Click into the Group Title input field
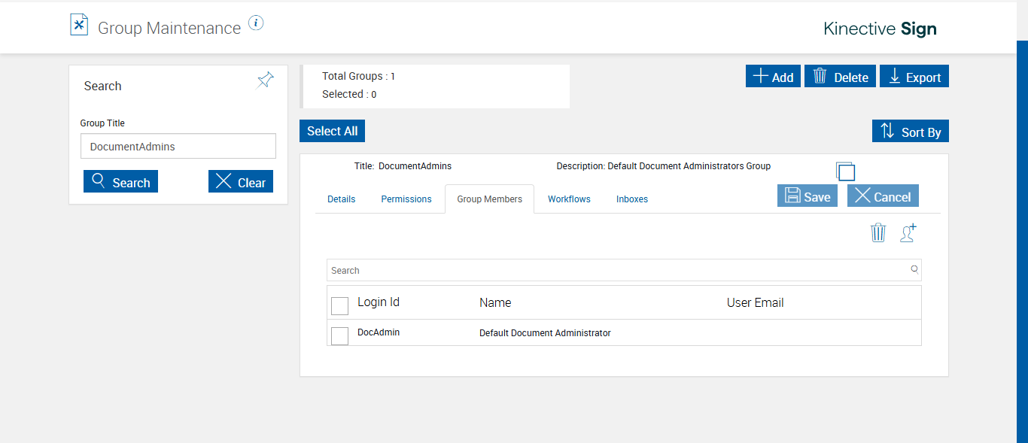Viewport: 1028px width, 443px height. tap(178, 147)
